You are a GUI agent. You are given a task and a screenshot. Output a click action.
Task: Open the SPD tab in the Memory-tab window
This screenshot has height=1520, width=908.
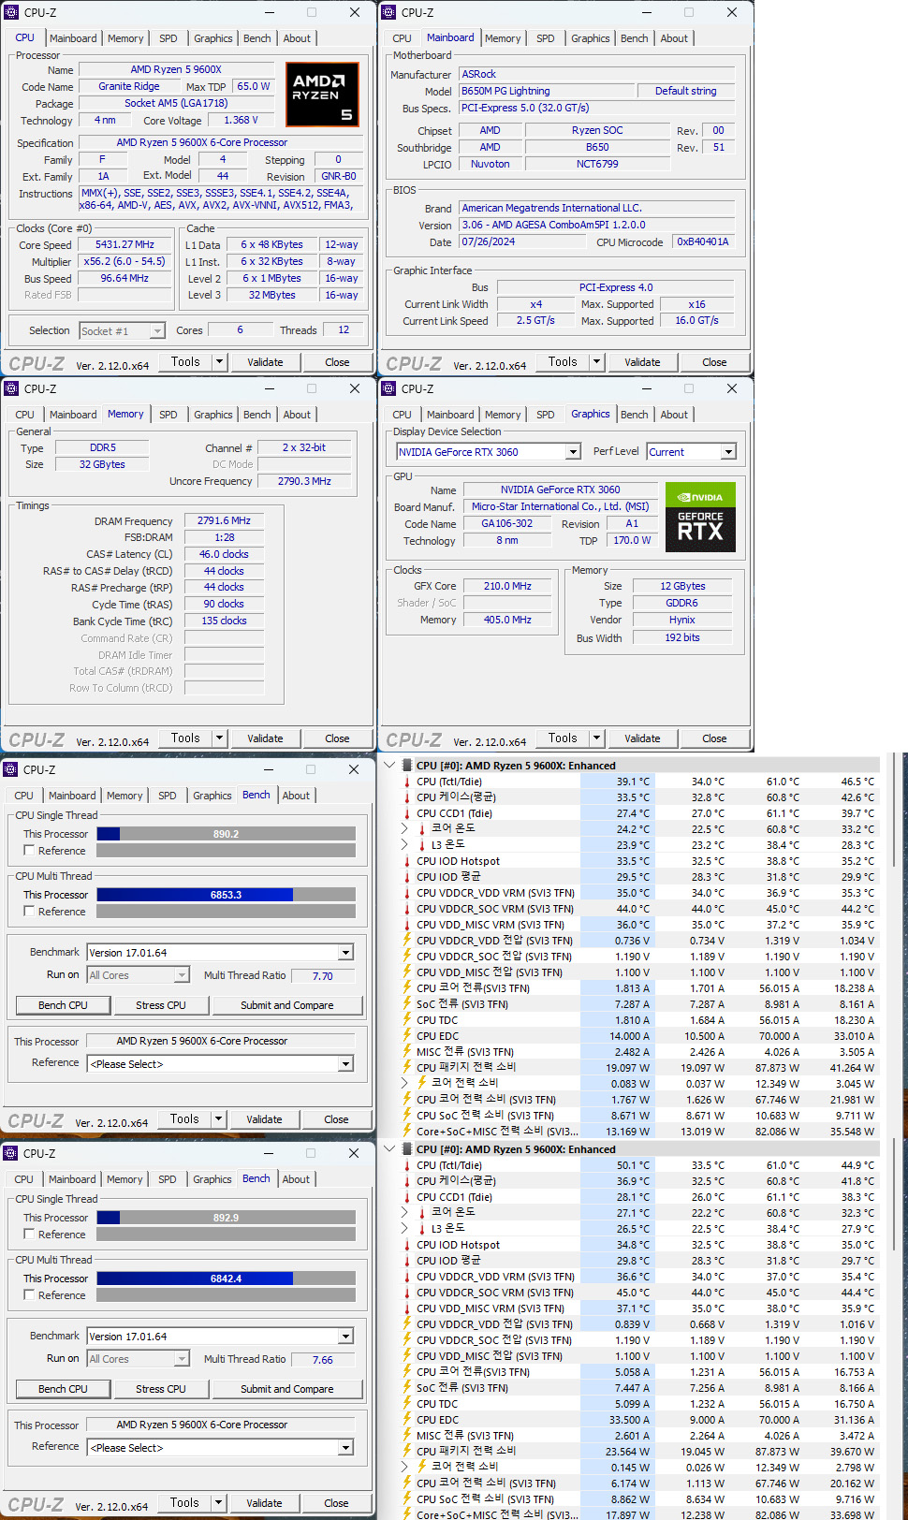point(168,415)
